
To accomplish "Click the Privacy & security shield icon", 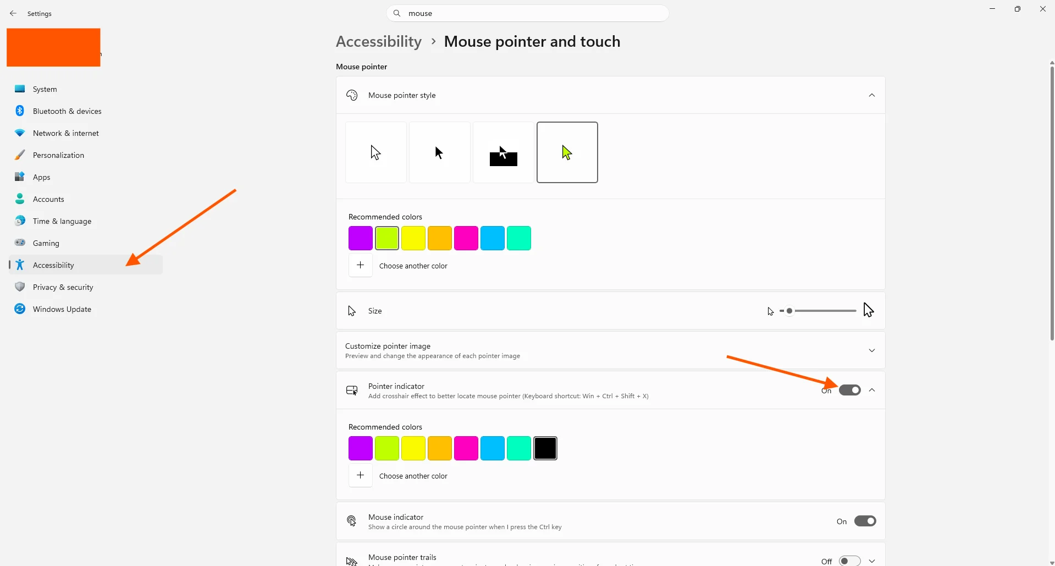I will coord(20,287).
